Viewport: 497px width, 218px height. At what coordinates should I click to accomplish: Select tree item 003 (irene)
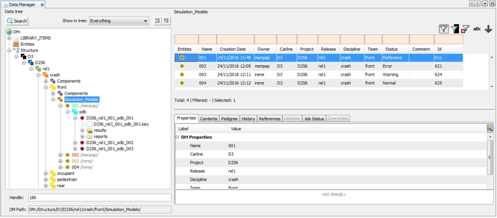click(82, 161)
